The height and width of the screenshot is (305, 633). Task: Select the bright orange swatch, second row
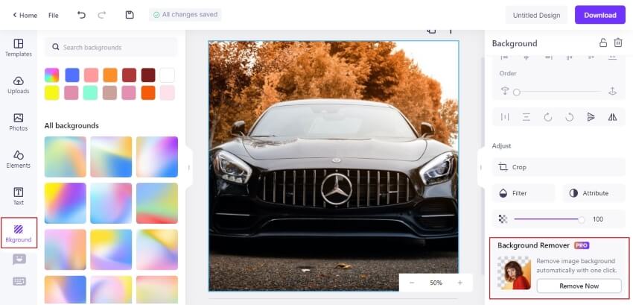click(148, 92)
